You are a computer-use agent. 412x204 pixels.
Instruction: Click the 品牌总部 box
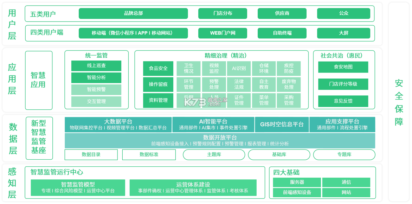pyautogui.click(x=133, y=13)
